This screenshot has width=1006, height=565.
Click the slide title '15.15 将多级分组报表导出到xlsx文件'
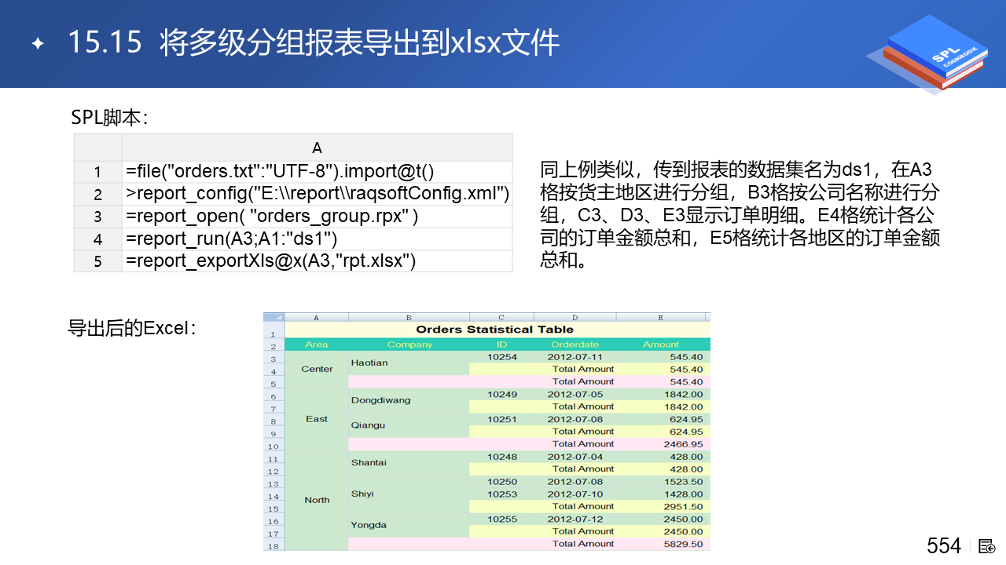314,42
